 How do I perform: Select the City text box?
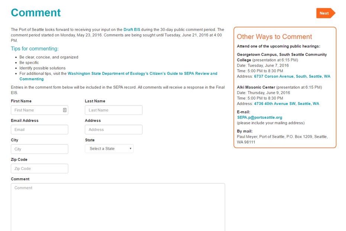[39, 149]
